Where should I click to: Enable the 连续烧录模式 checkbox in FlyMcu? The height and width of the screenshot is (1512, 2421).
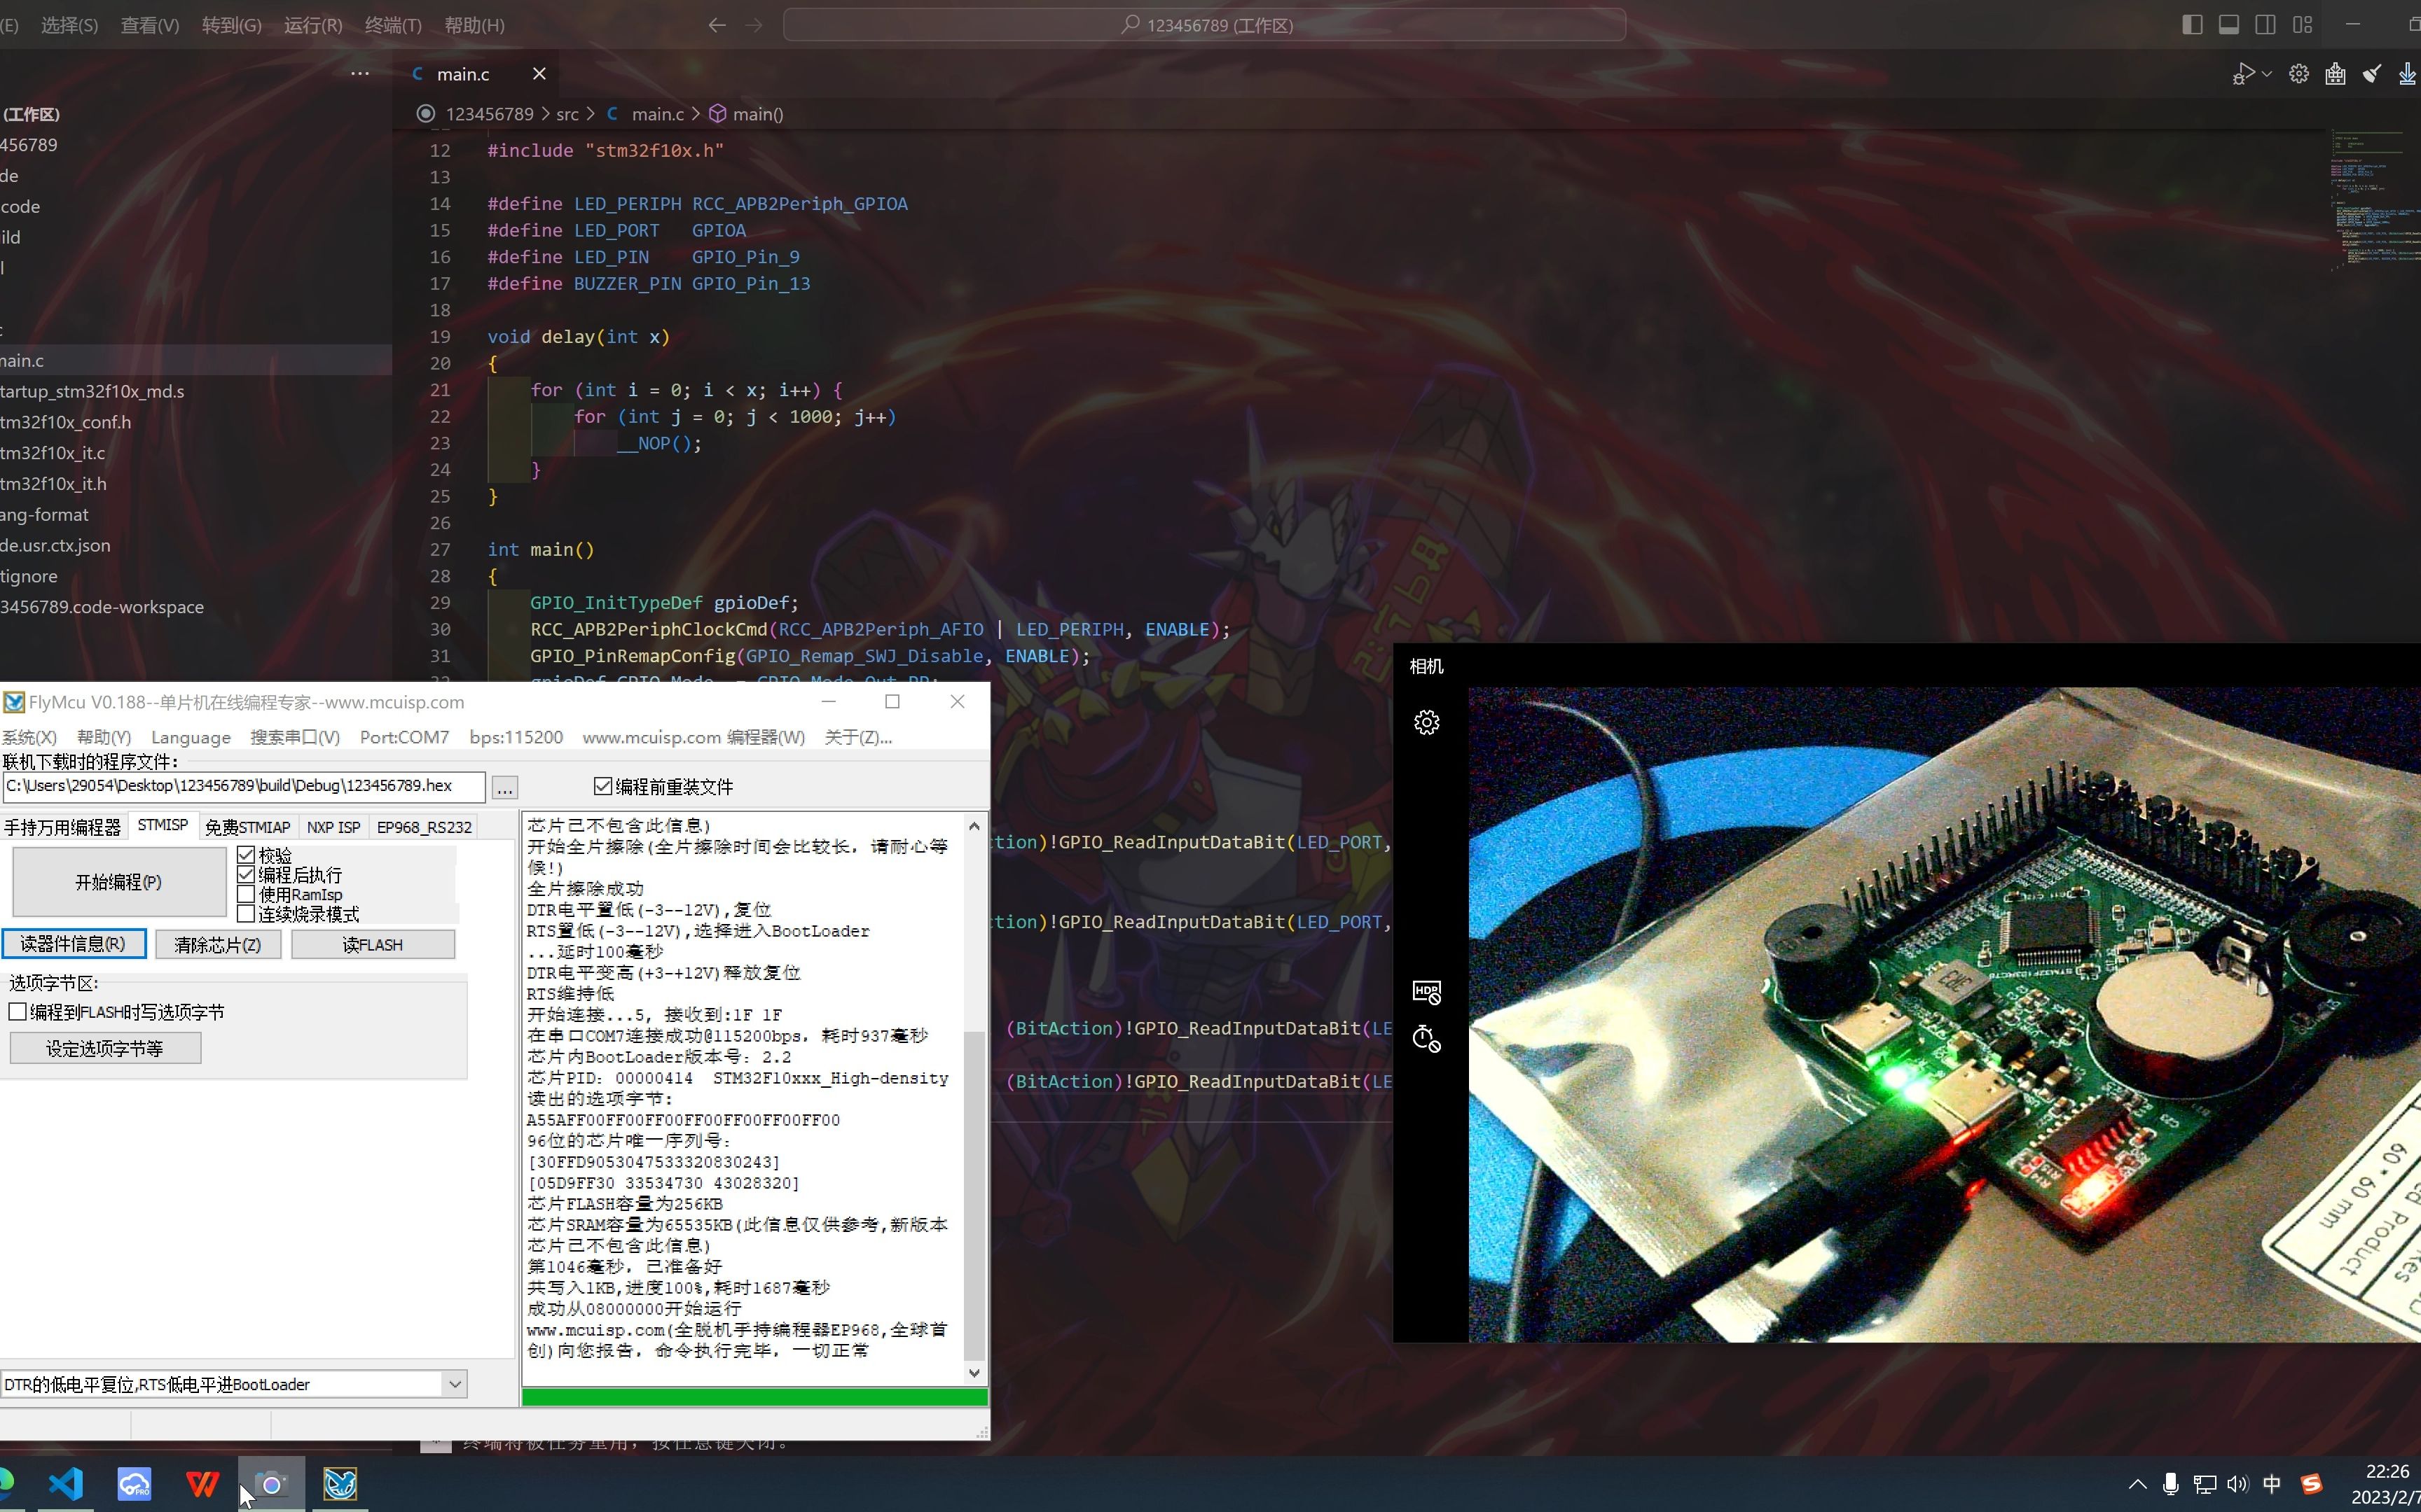pos(246,913)
